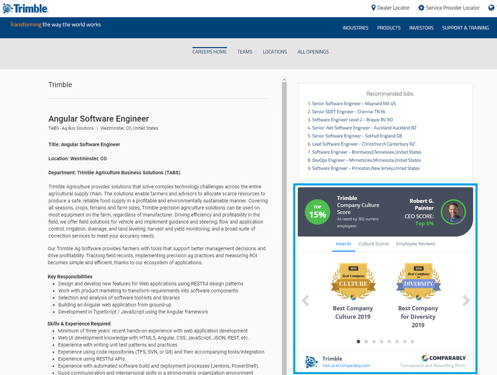497x375 pixels.
Task: Click Best Company Culture 2019 caption
Action: pos(353,312)
